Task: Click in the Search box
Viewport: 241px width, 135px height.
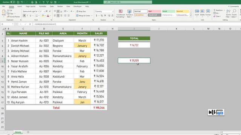Action: coord(128,2)
